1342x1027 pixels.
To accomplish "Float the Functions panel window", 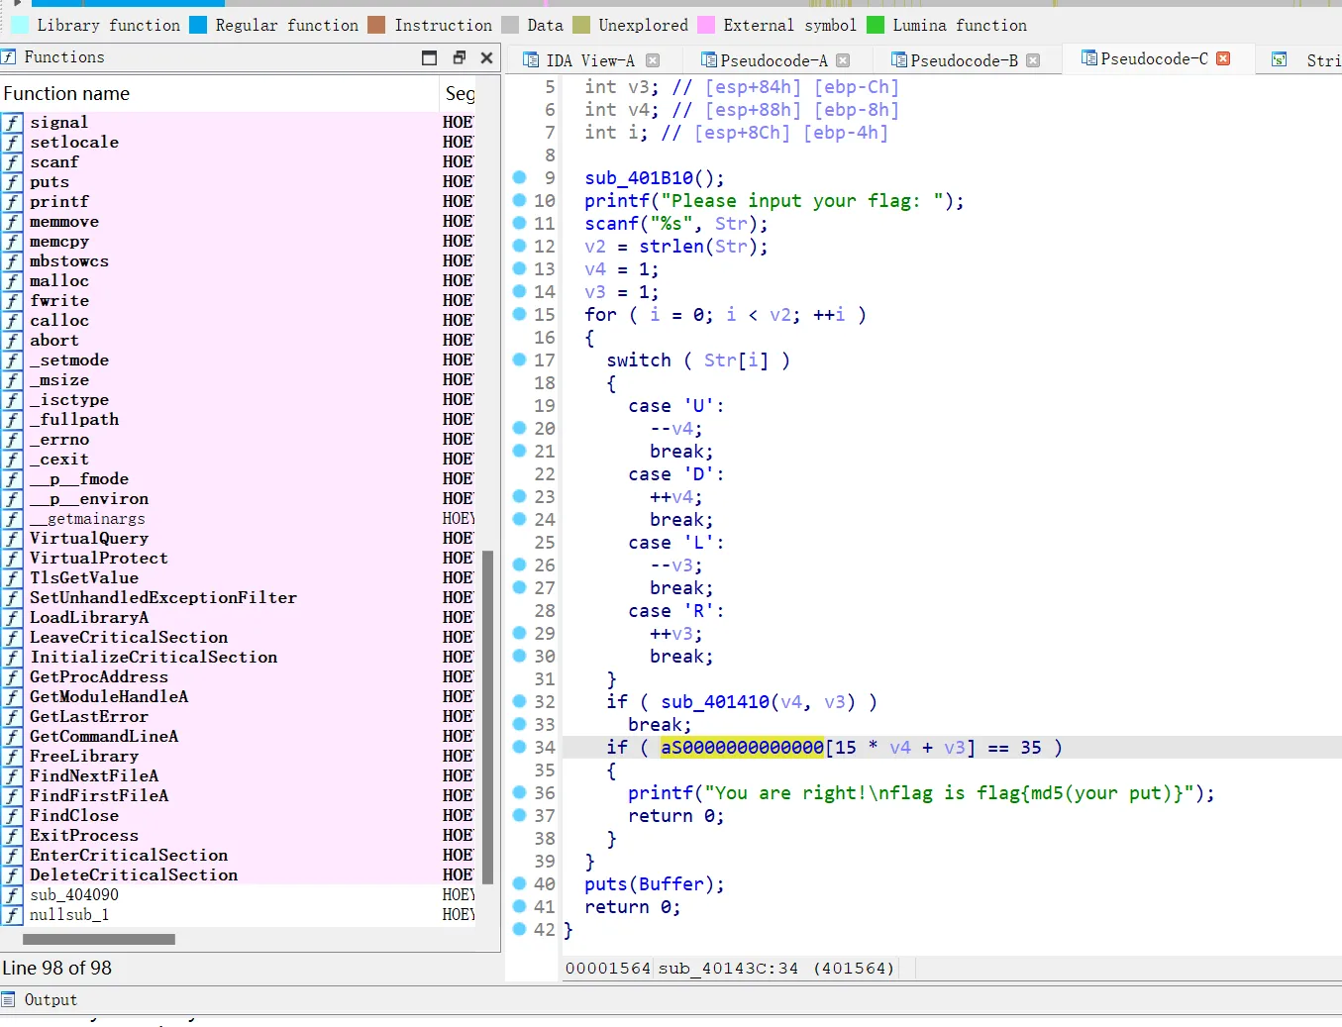I will (459, 57).
